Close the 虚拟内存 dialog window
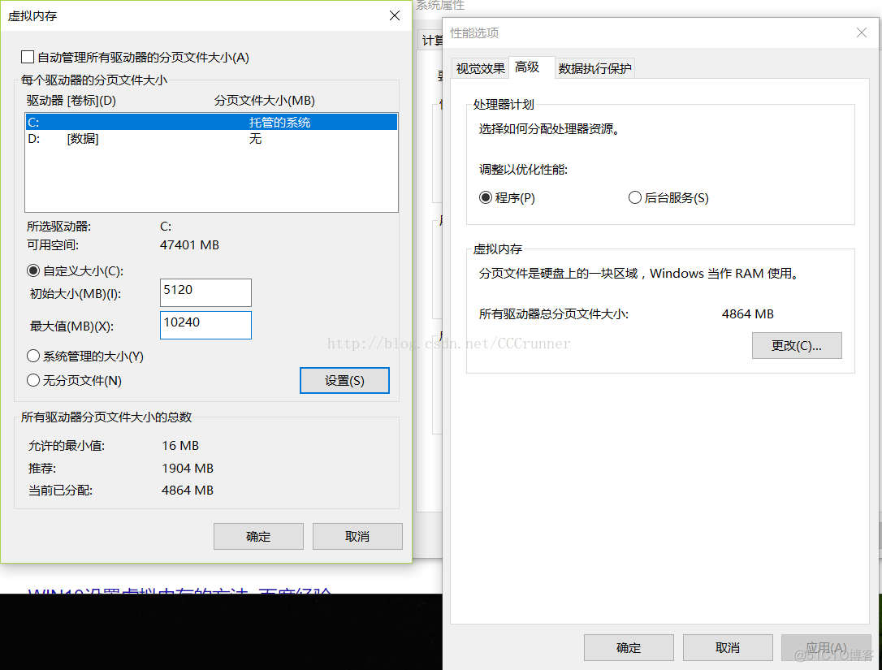 tap(395, 15)
